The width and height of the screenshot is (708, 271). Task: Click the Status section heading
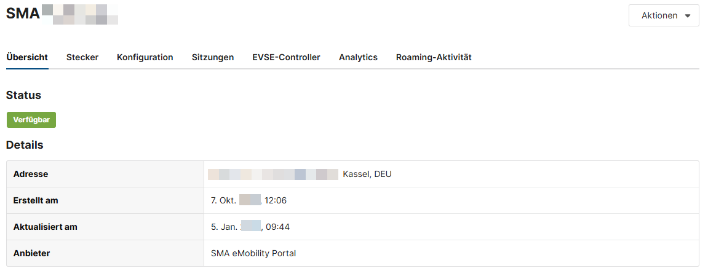coord(23,95)
